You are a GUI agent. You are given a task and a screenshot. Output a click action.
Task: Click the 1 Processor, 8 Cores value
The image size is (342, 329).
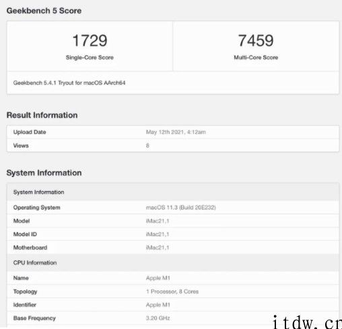pyautogui.click(x=172, y=291)
